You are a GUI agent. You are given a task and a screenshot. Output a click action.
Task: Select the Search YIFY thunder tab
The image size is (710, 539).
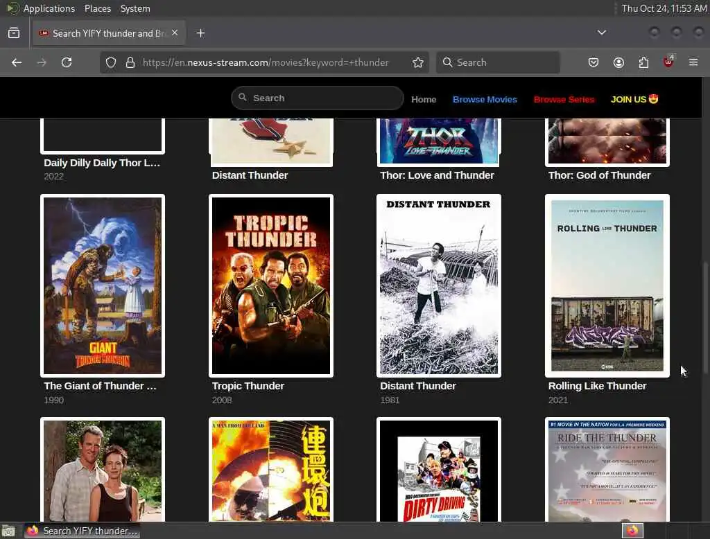coord(109,33)
